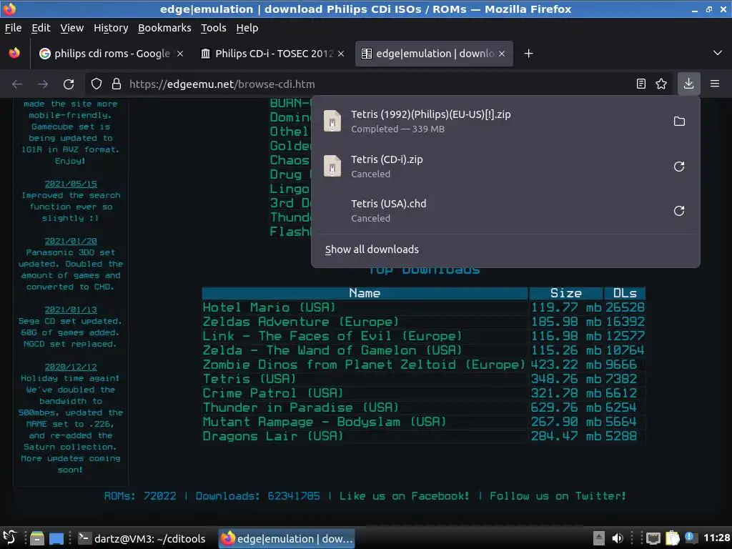
Task: Click the taskbar start menu icon
Action: [10, 538]
